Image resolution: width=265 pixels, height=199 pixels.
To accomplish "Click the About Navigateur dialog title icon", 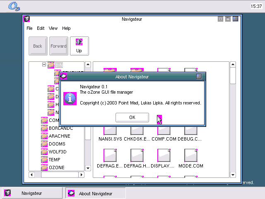I will click(63, 76).
